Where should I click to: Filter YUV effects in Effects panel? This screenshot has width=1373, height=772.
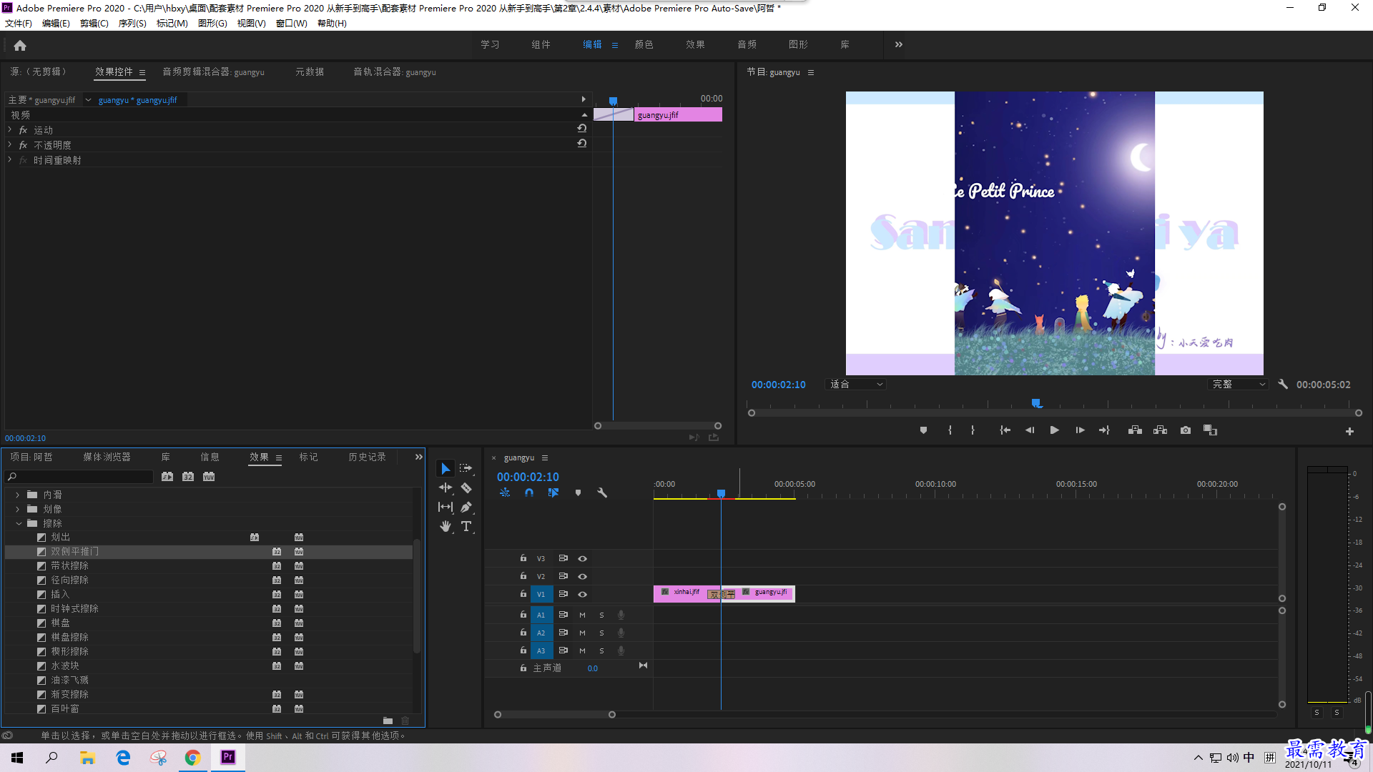[x=209, y=477]
